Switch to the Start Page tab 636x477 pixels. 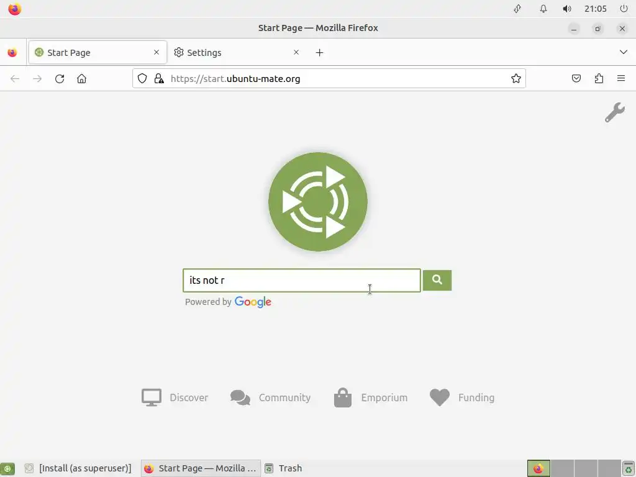pos(98,52)
